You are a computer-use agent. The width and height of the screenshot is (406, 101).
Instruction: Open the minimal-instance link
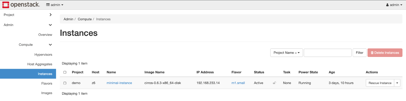coord(119,83)
